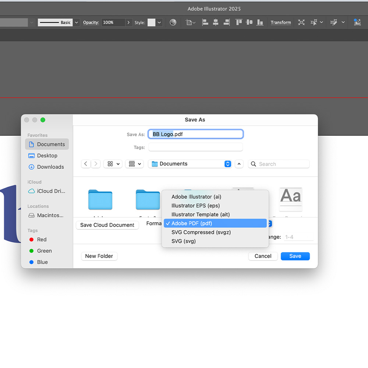Click the green zoom button of Save dialog
Screen dimensions: 368x368
pos(43,120)
